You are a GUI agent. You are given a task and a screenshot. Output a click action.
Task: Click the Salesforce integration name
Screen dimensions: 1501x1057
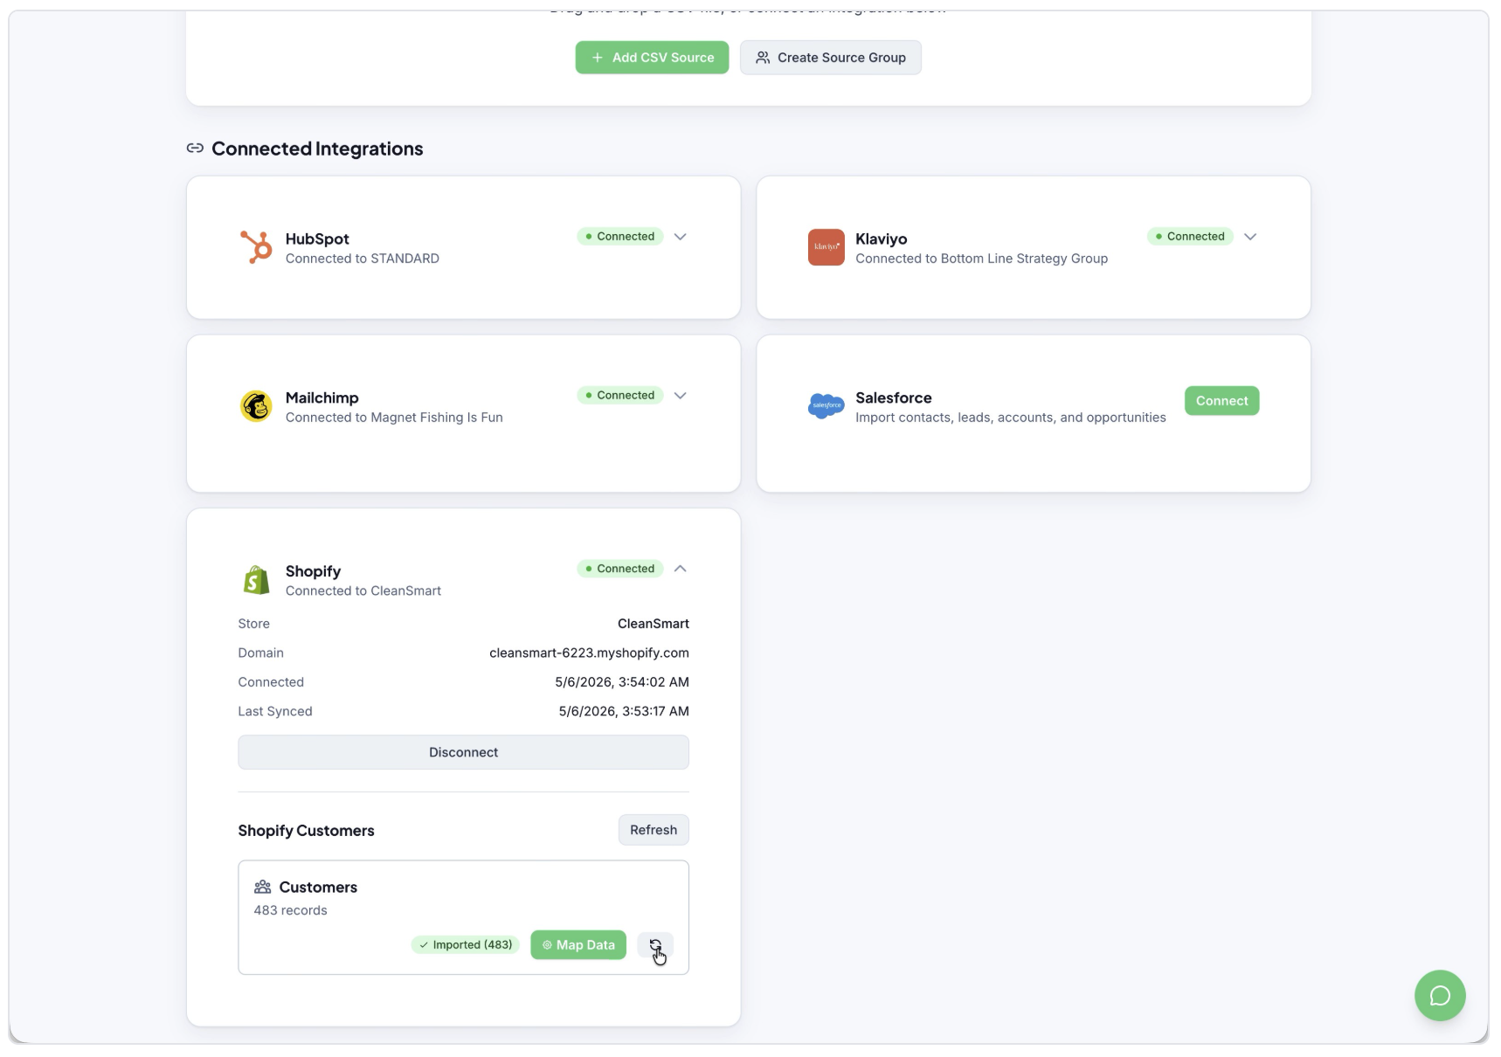pyautogui.click(x=893, y=398)
